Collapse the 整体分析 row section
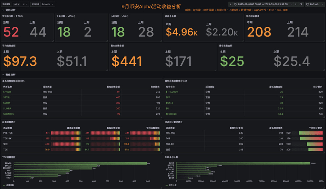 [x=3, y=74]
